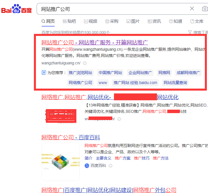Image resolution: width=208 pixels, height=194 pixels.
Task: Click the wangzhantuiguang.cn/ URL text
Action: [61, 63]
